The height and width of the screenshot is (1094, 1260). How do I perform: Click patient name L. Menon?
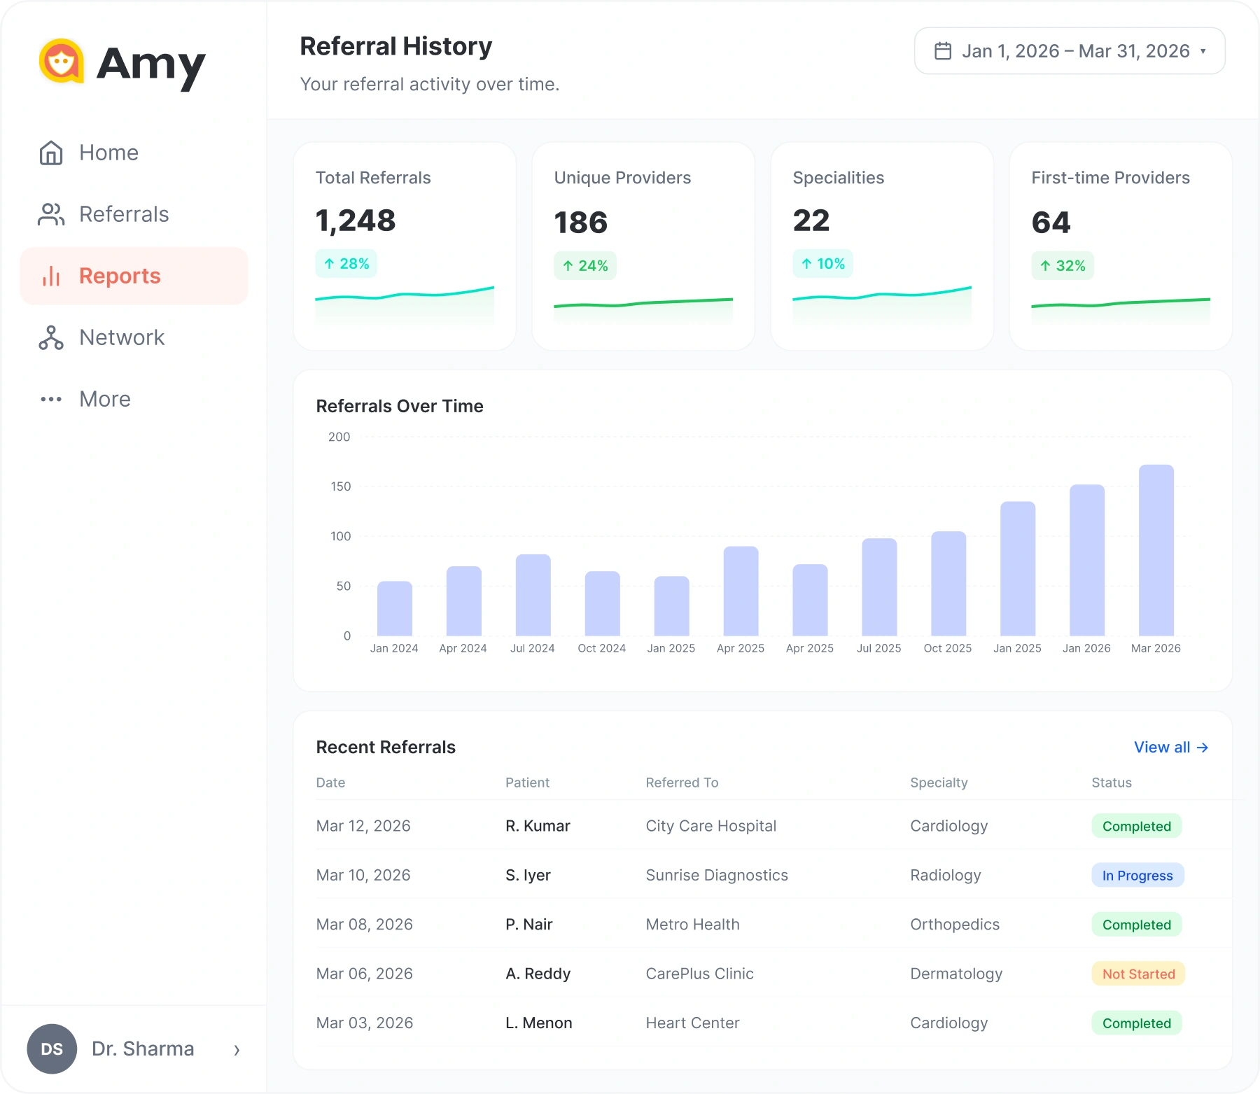(539, 1023)
